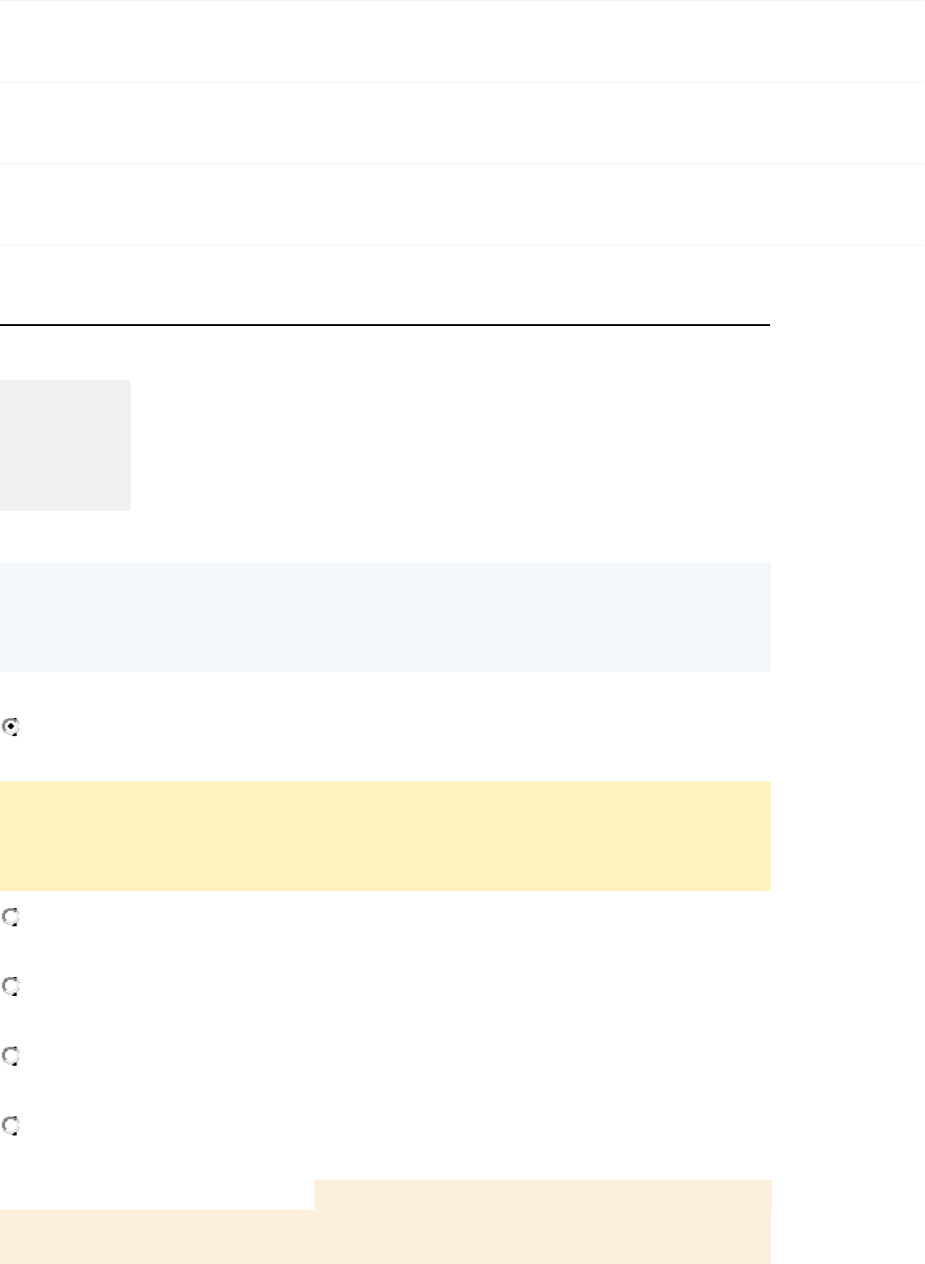
Task: Click the black horizontal divider line
Action: [x=385, y=324]
